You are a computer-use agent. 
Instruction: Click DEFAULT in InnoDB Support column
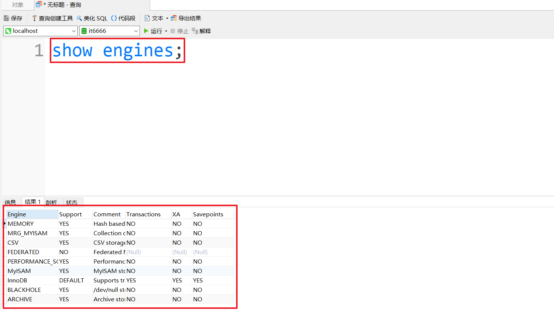coord(75,280)
